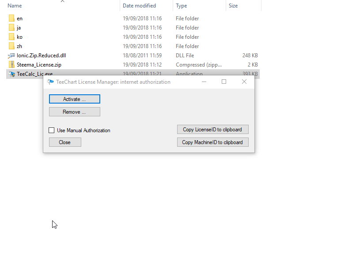This screenshot has width=337, height=264.
Task: Click the 393 KB size cell
Action: pos(250,74)
